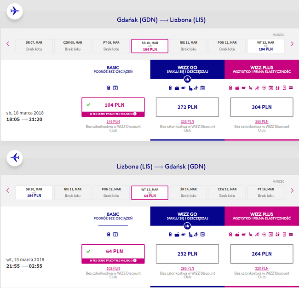This screenshot has width=299, height=288.
Task: Click outbound WIZZ PLUS seat icon
Action: 251,88
